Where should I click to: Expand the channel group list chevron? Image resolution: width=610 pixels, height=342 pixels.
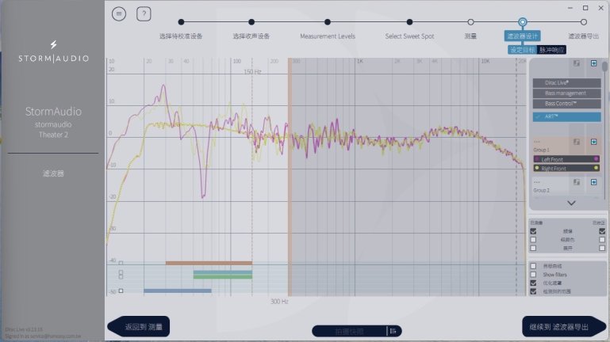(x=571, y=203)
